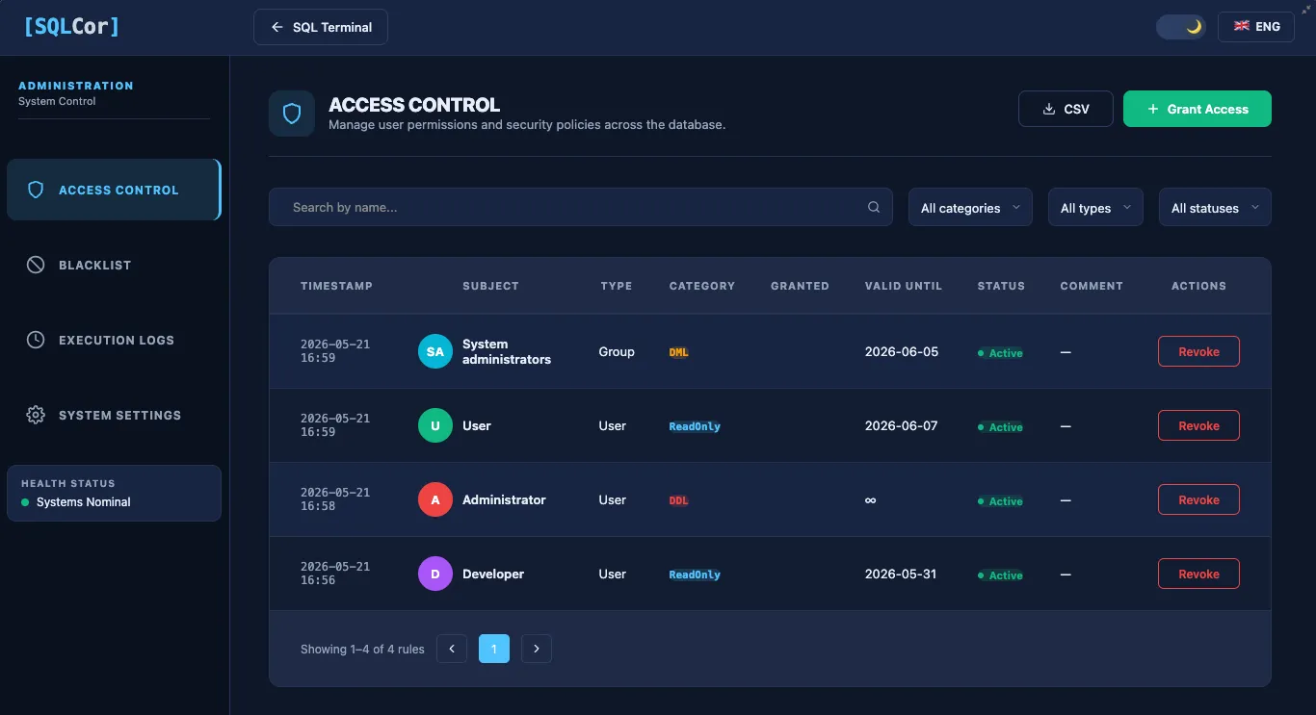1316x715 pixels.
Task: Open the All types dropdown
Action: 1095,207
